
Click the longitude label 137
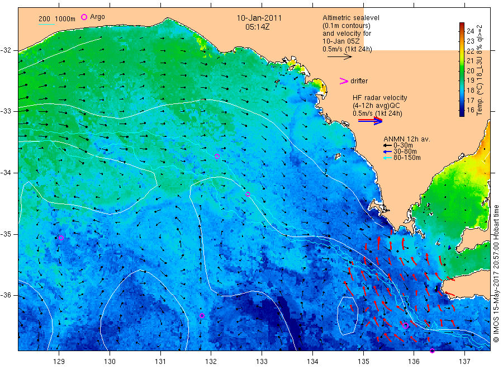[464, 361]
